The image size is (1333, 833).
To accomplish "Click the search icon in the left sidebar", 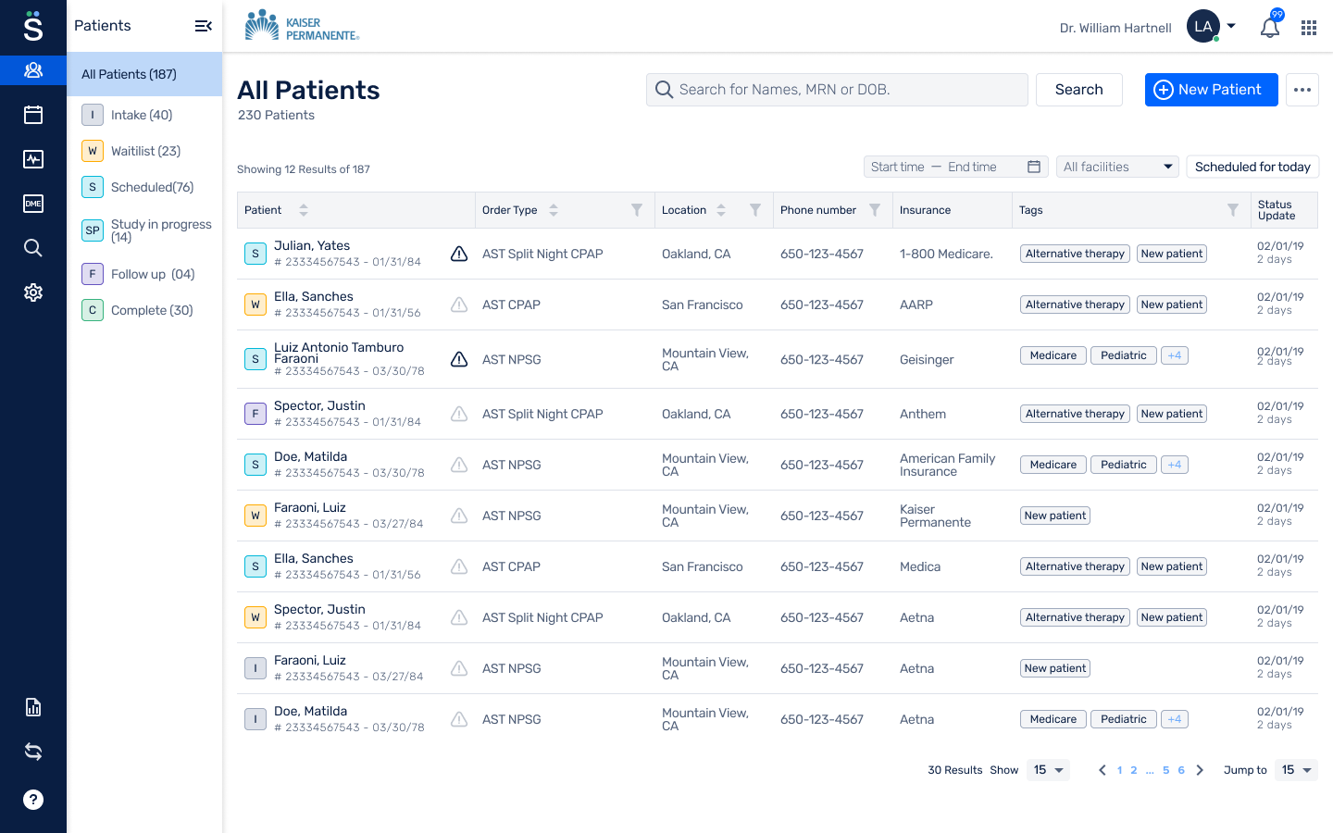I will point(33,247).
